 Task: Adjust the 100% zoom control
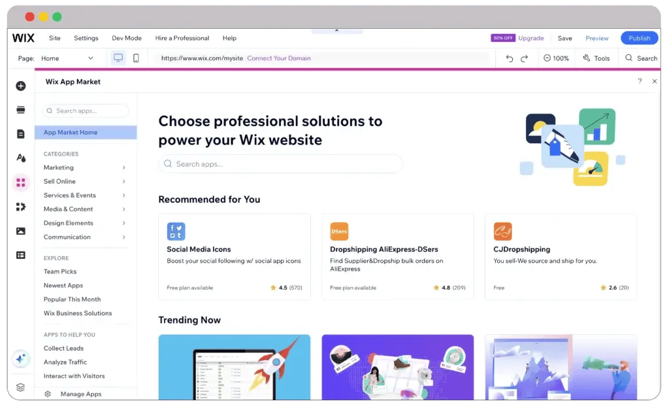[x=556, y=58]
